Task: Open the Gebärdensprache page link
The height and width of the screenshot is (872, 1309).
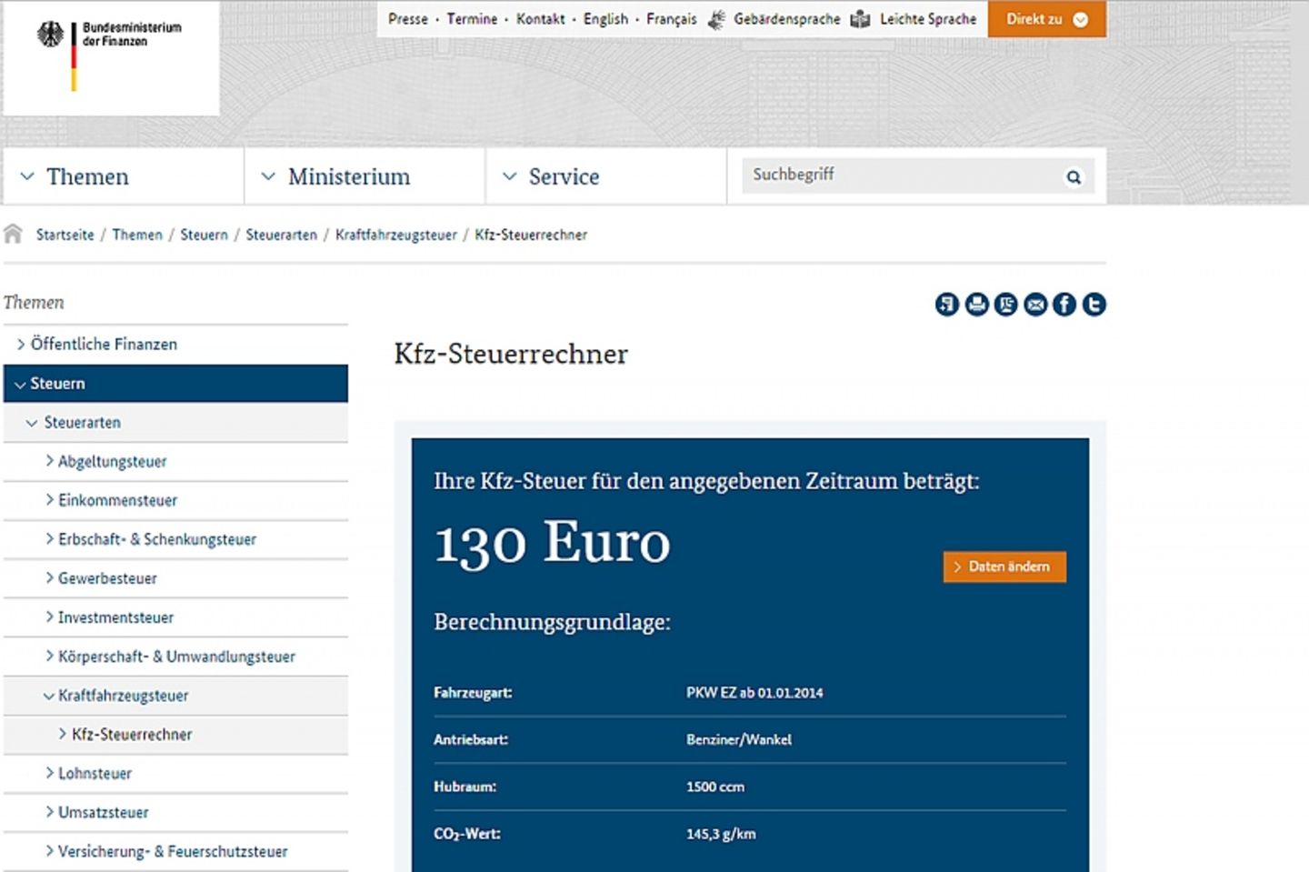Action: tap(786, 19)
